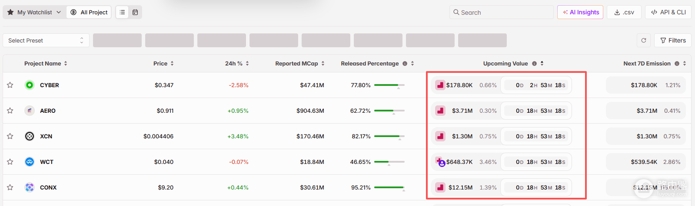Click the Upcoming Value info icon
The image size is (695, 206).
tap(534, 63)
